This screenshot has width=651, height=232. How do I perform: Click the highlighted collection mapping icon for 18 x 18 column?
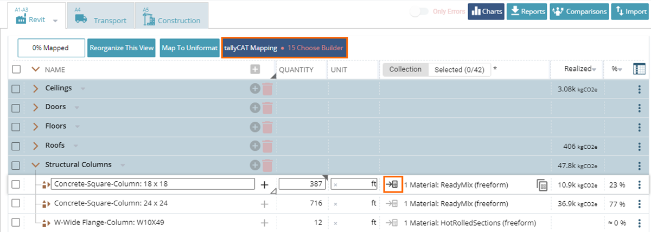point(393,184)
